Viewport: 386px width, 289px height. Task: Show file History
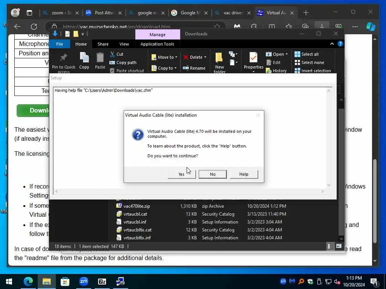(x=276, y=70)
